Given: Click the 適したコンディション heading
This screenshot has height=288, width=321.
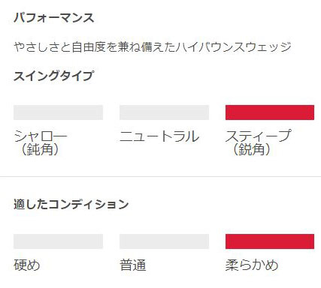Looking at the screenshot, I should (x=71, y=204).
